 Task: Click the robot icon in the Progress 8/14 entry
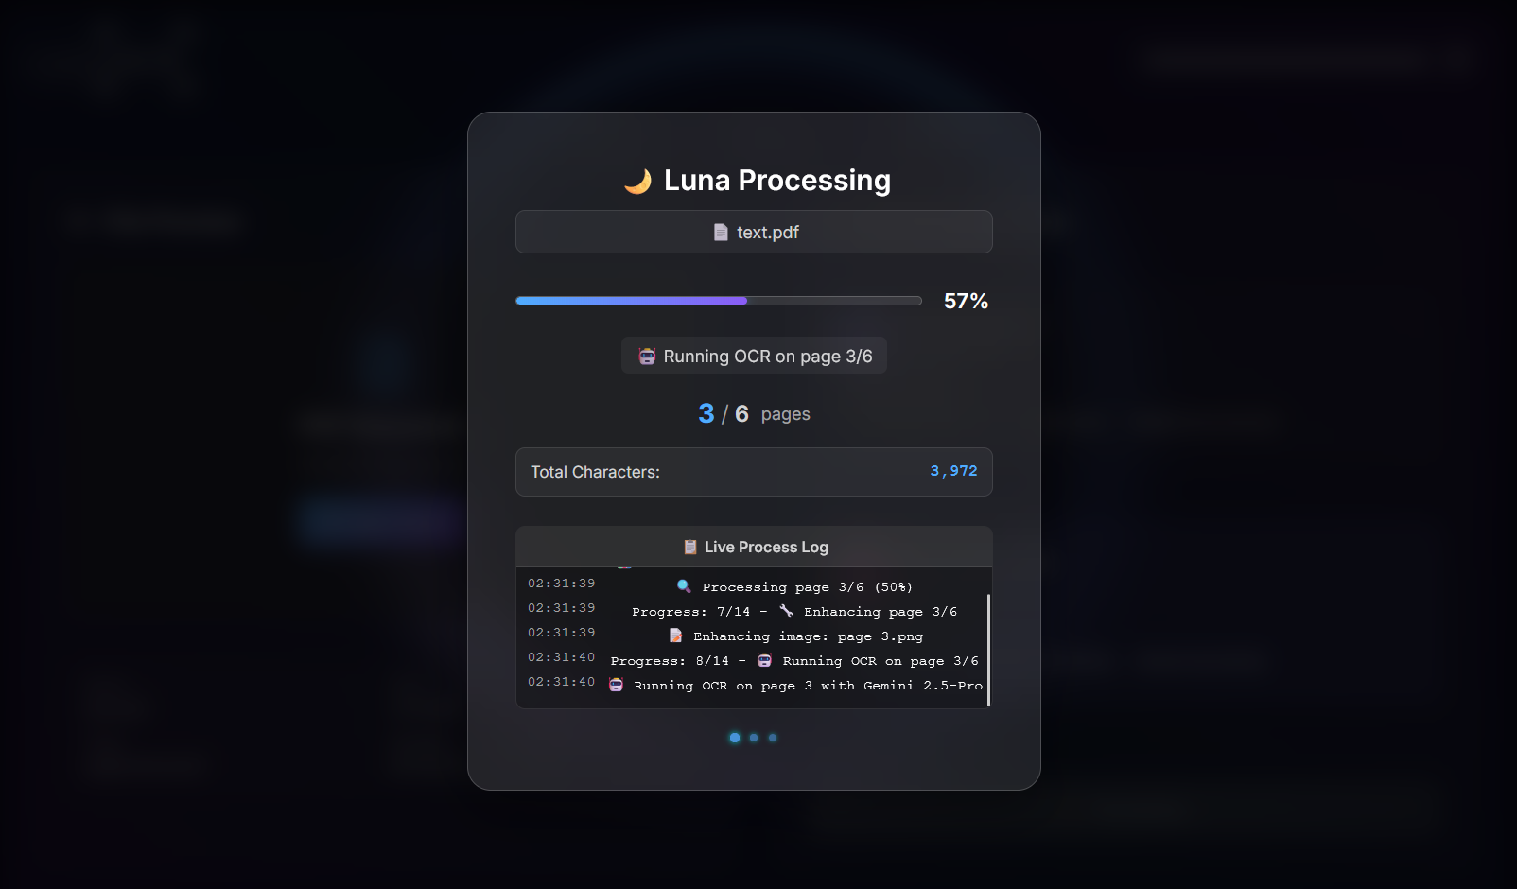pos(764,660)
